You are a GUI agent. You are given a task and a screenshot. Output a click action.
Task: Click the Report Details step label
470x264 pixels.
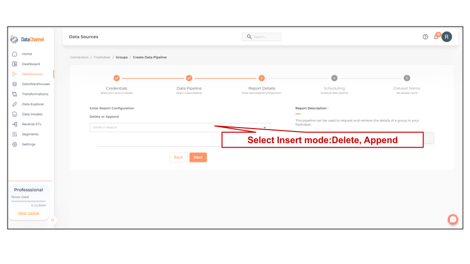tap(261, 88)
